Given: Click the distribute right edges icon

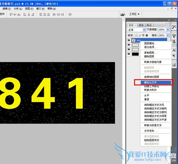Looking at the screenshot, I should point(62,14).
